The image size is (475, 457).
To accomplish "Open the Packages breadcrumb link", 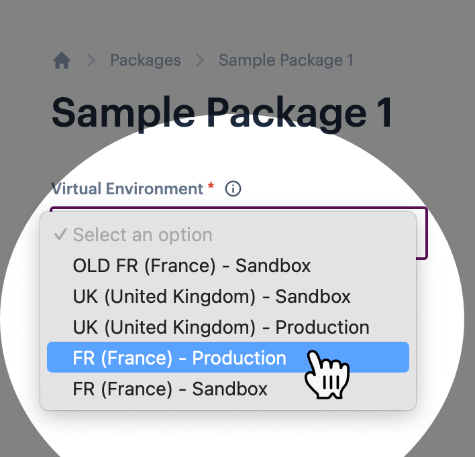I will point(146,60).
